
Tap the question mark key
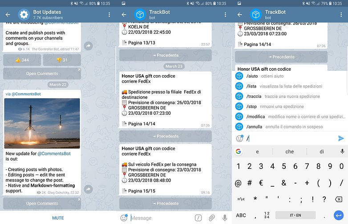pyautogui.click(x=324, y=199)
